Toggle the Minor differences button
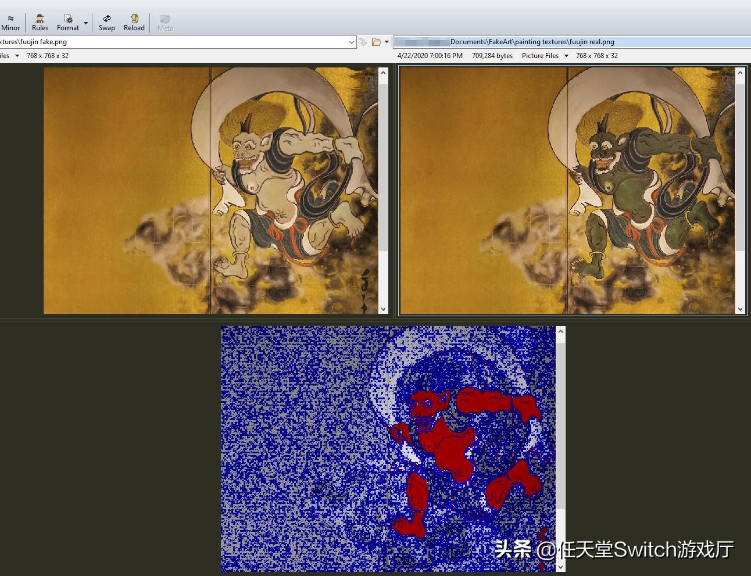This screenshot has width=751, height=576. point(10,23)
